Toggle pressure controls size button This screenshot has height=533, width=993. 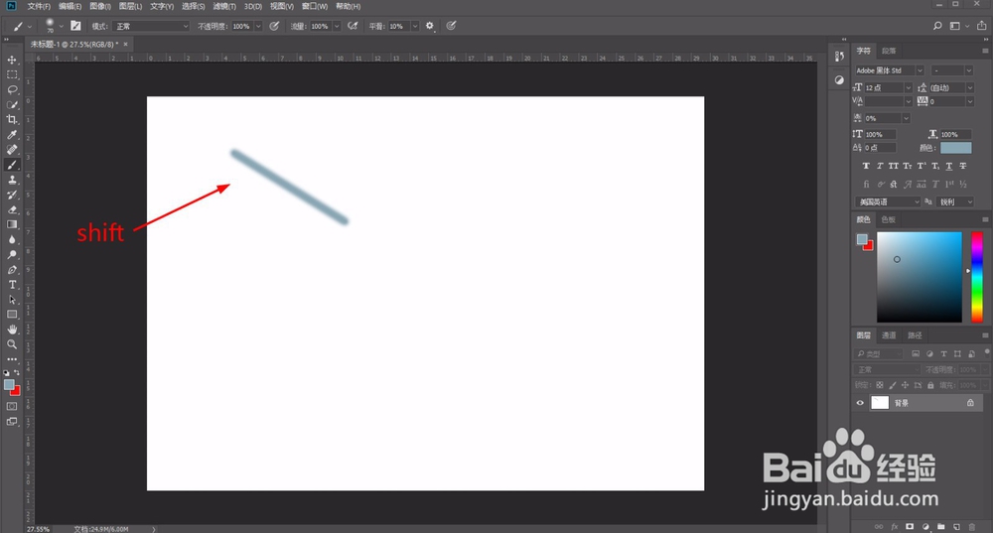click(451, 26)
